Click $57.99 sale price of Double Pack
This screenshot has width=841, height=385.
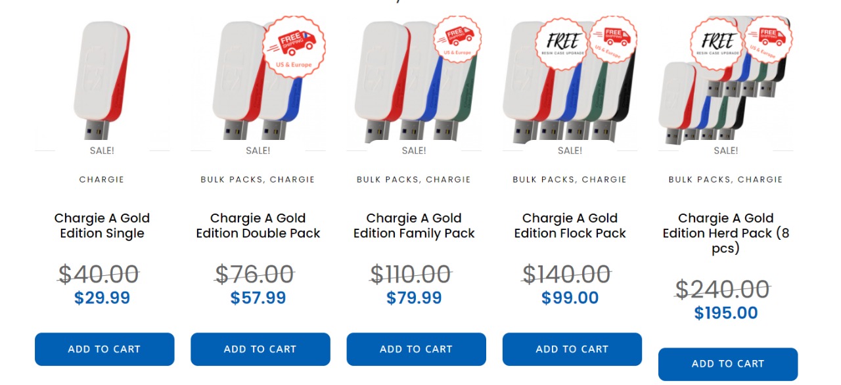point(258,298)
